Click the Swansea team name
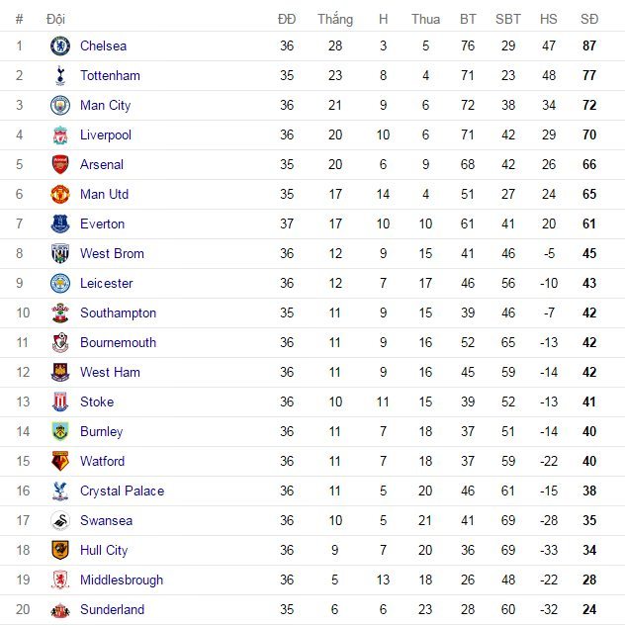625x625 pixels. (x=106, y=520)
